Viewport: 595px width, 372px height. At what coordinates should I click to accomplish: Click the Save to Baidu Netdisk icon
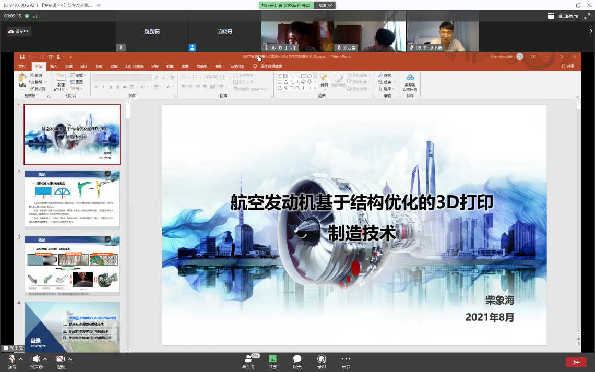pyautogui.click(x=410, y=78)
